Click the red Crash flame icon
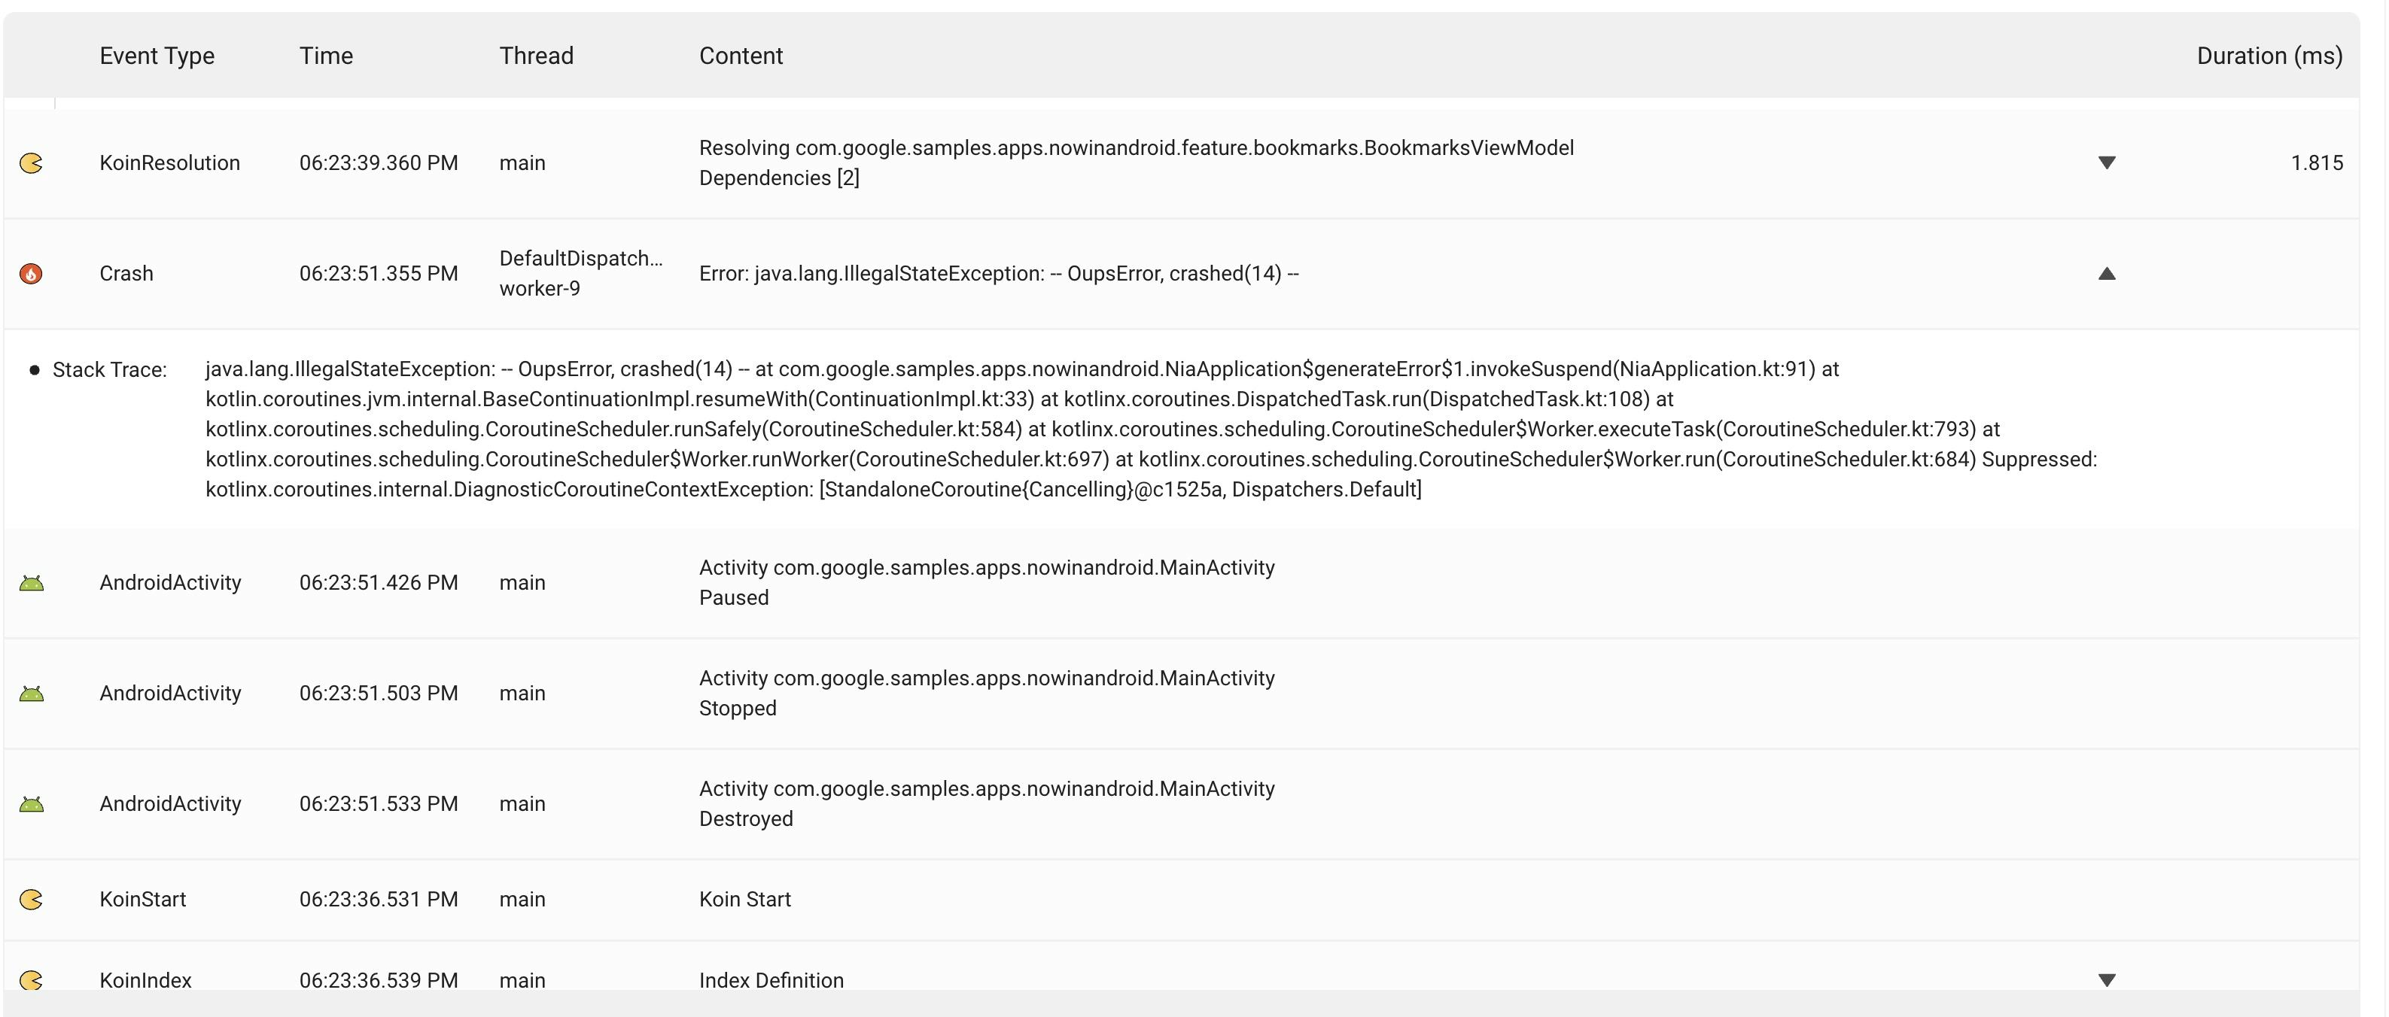This screenshot has width=2389, height=1017. (32, 274)
